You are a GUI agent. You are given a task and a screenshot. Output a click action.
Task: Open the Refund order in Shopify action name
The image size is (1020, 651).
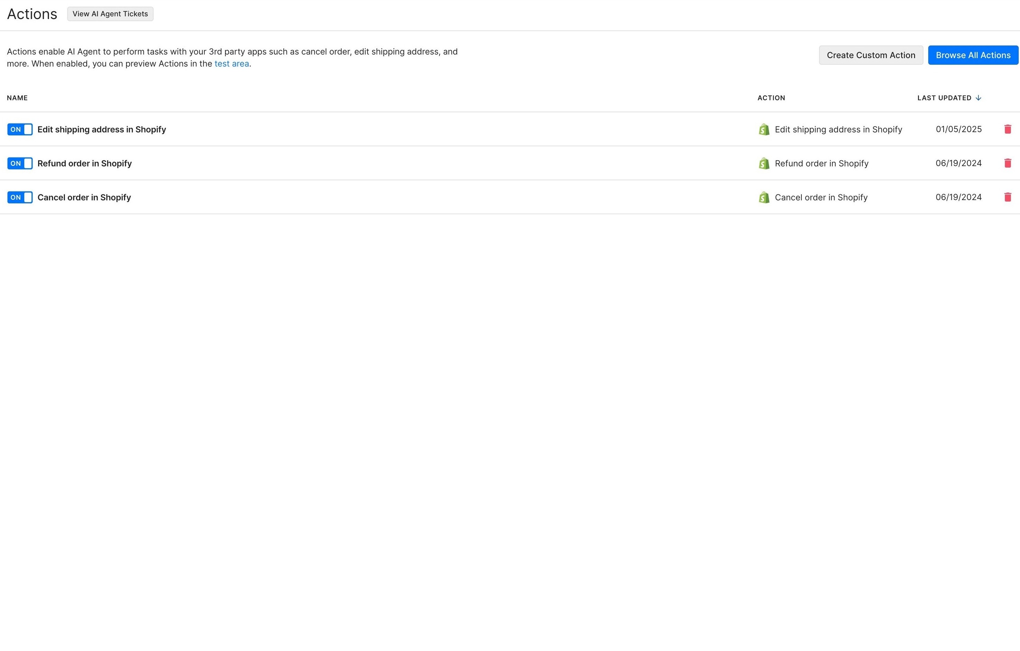coord(84,163)
